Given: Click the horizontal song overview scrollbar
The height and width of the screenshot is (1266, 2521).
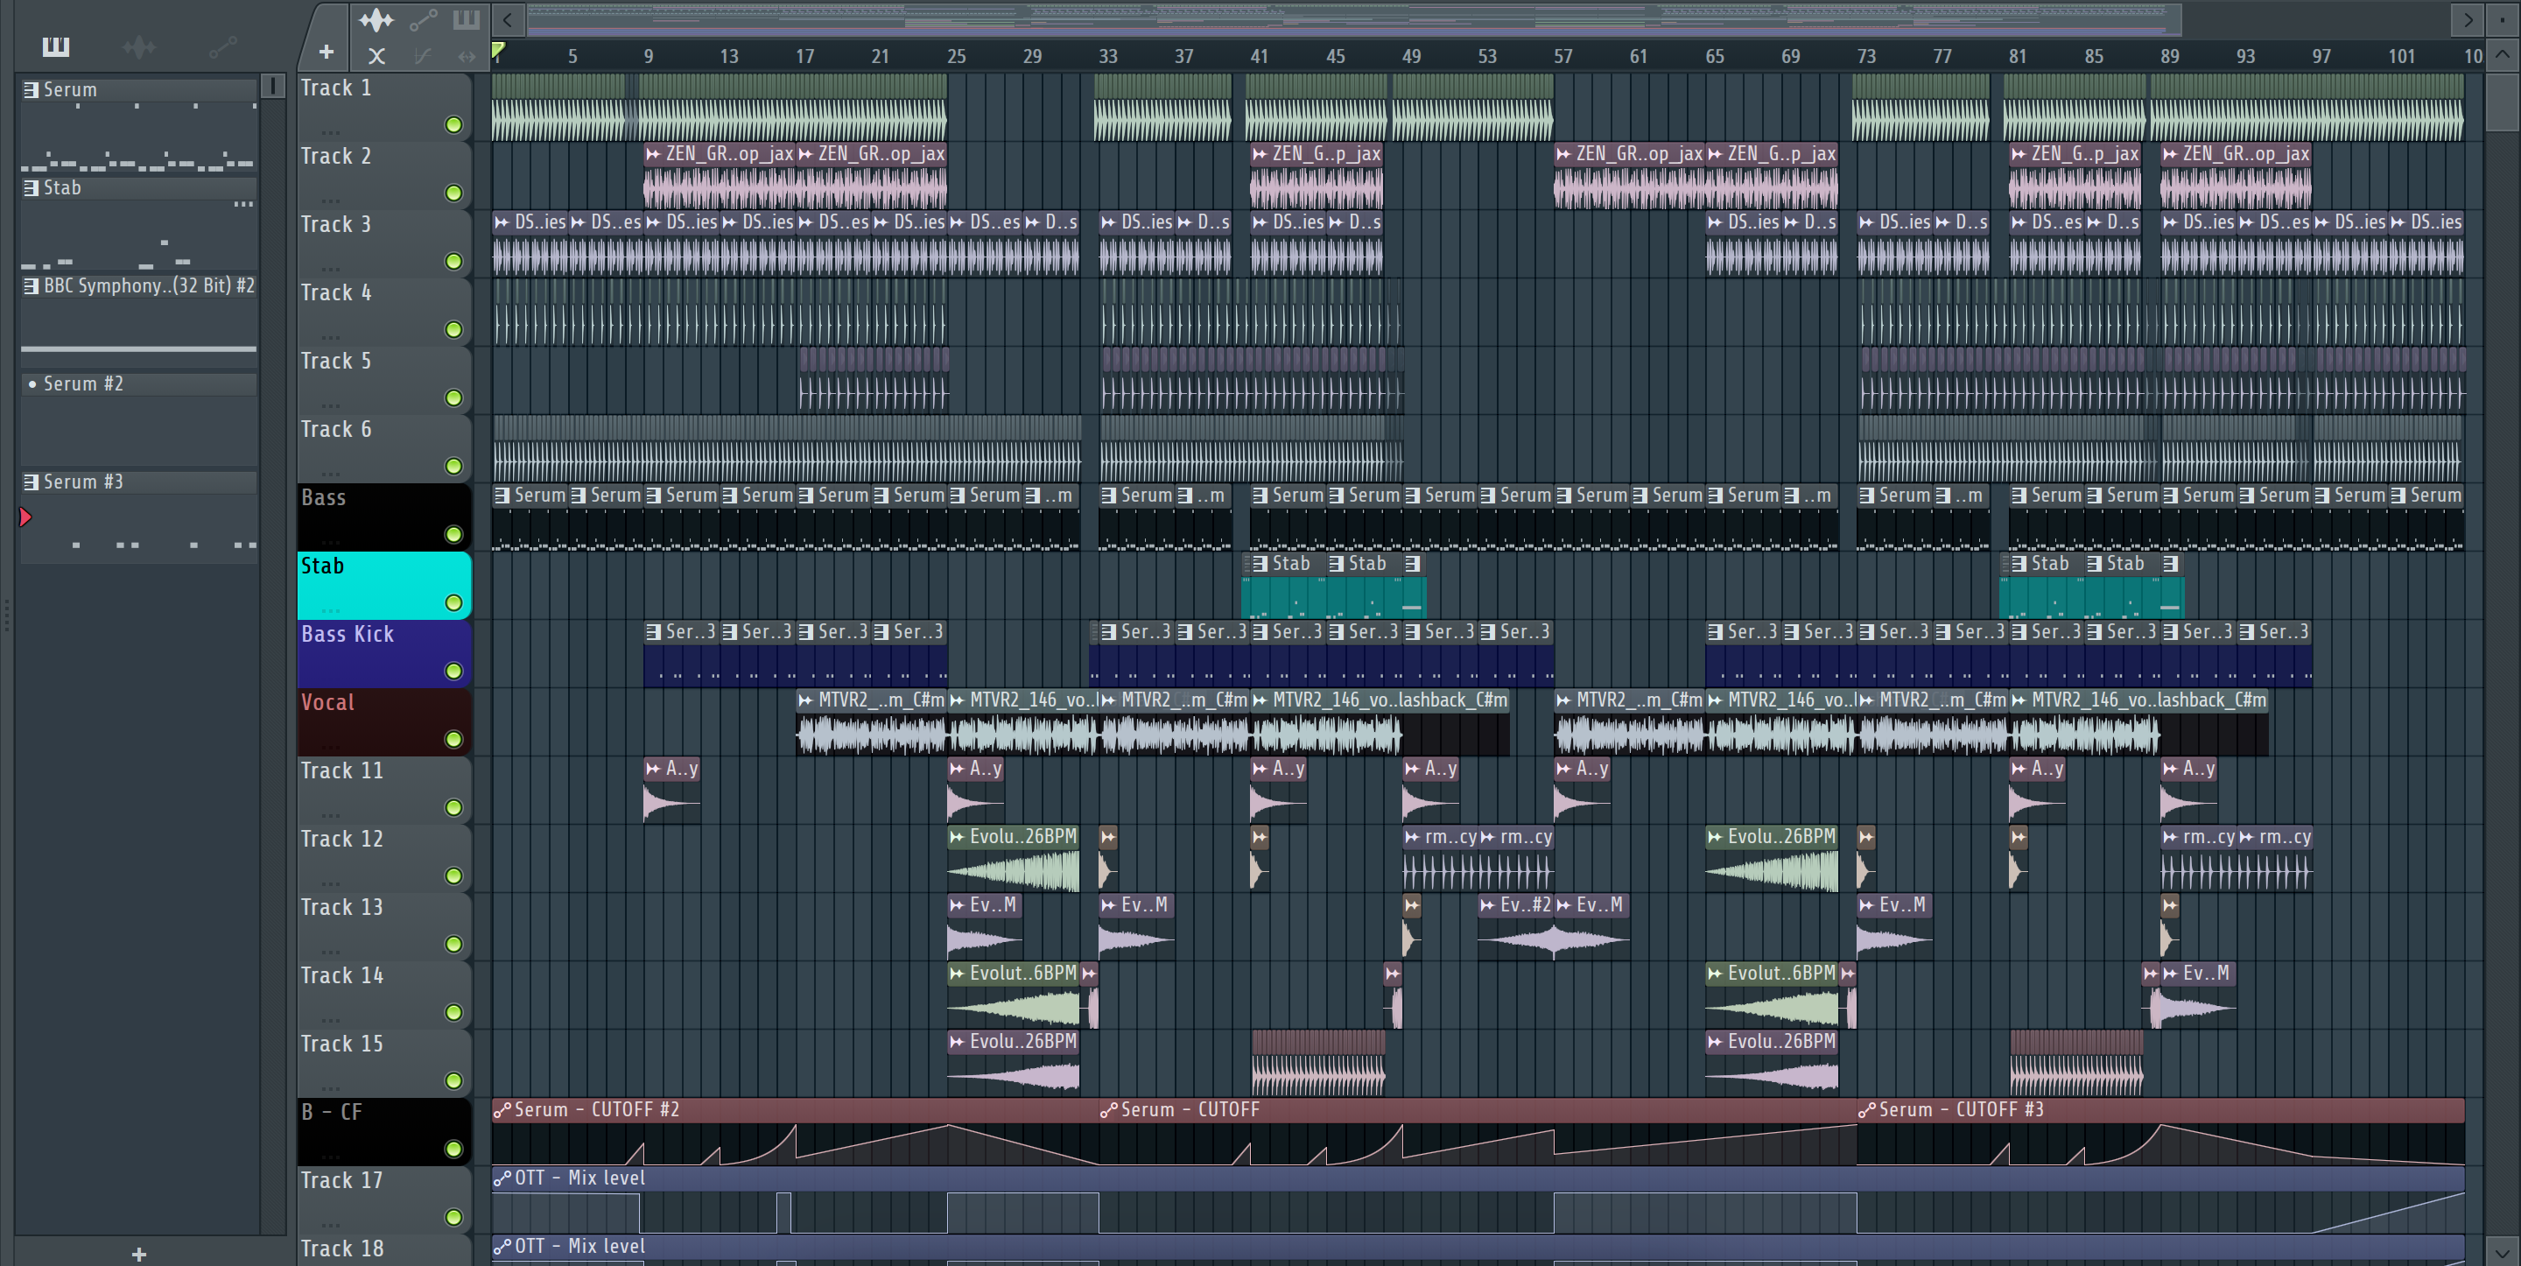Looking at the screenshot, I should pyautogui.click(x=1354, y=18).
